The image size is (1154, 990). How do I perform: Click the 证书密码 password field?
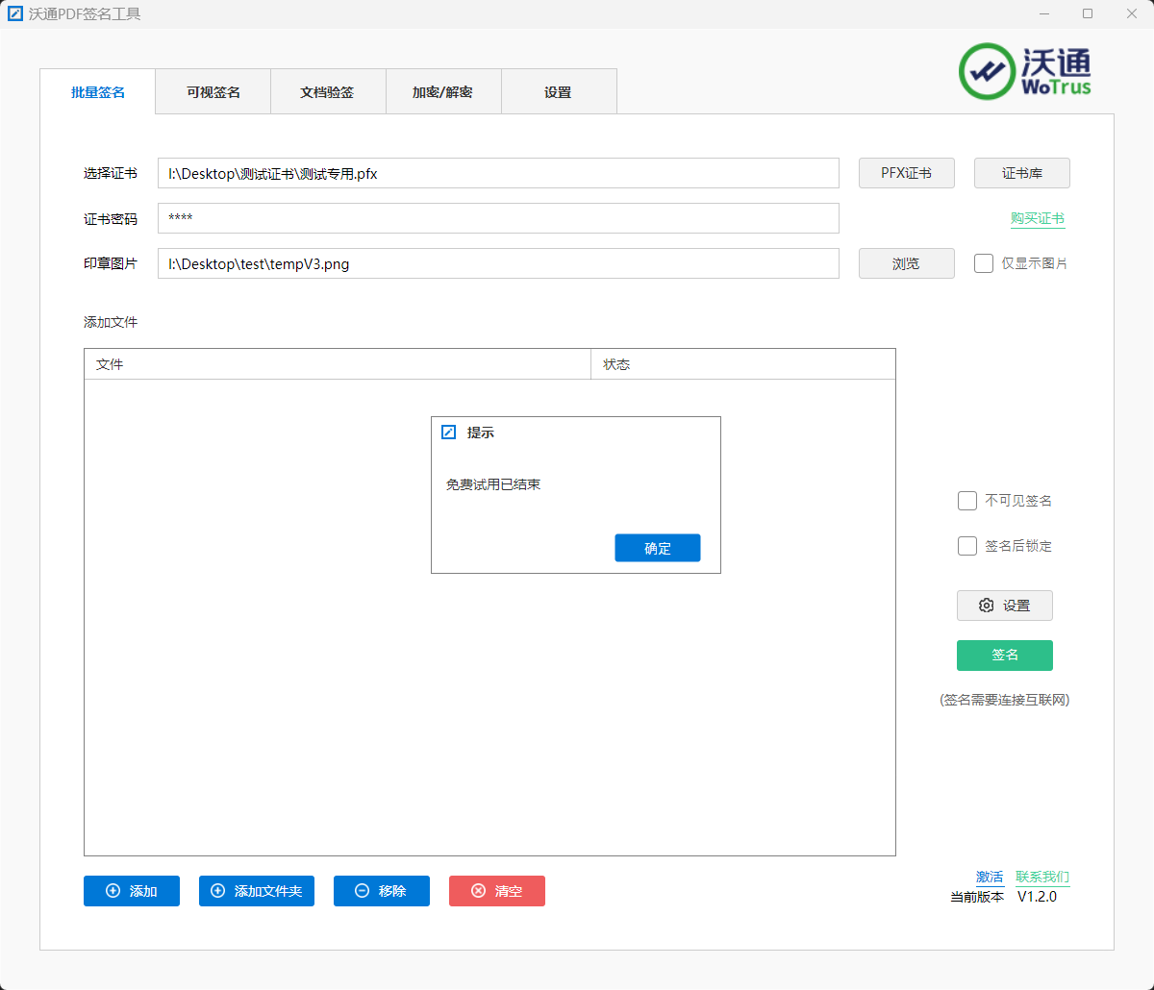[x=498, y=218]
